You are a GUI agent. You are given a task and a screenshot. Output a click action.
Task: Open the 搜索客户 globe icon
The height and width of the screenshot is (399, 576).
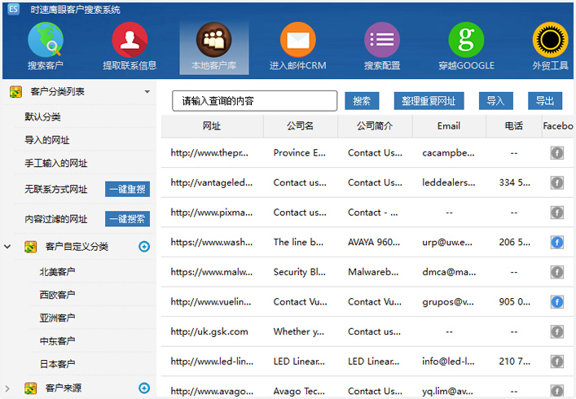pyautogui.click(x=46, y=39)
